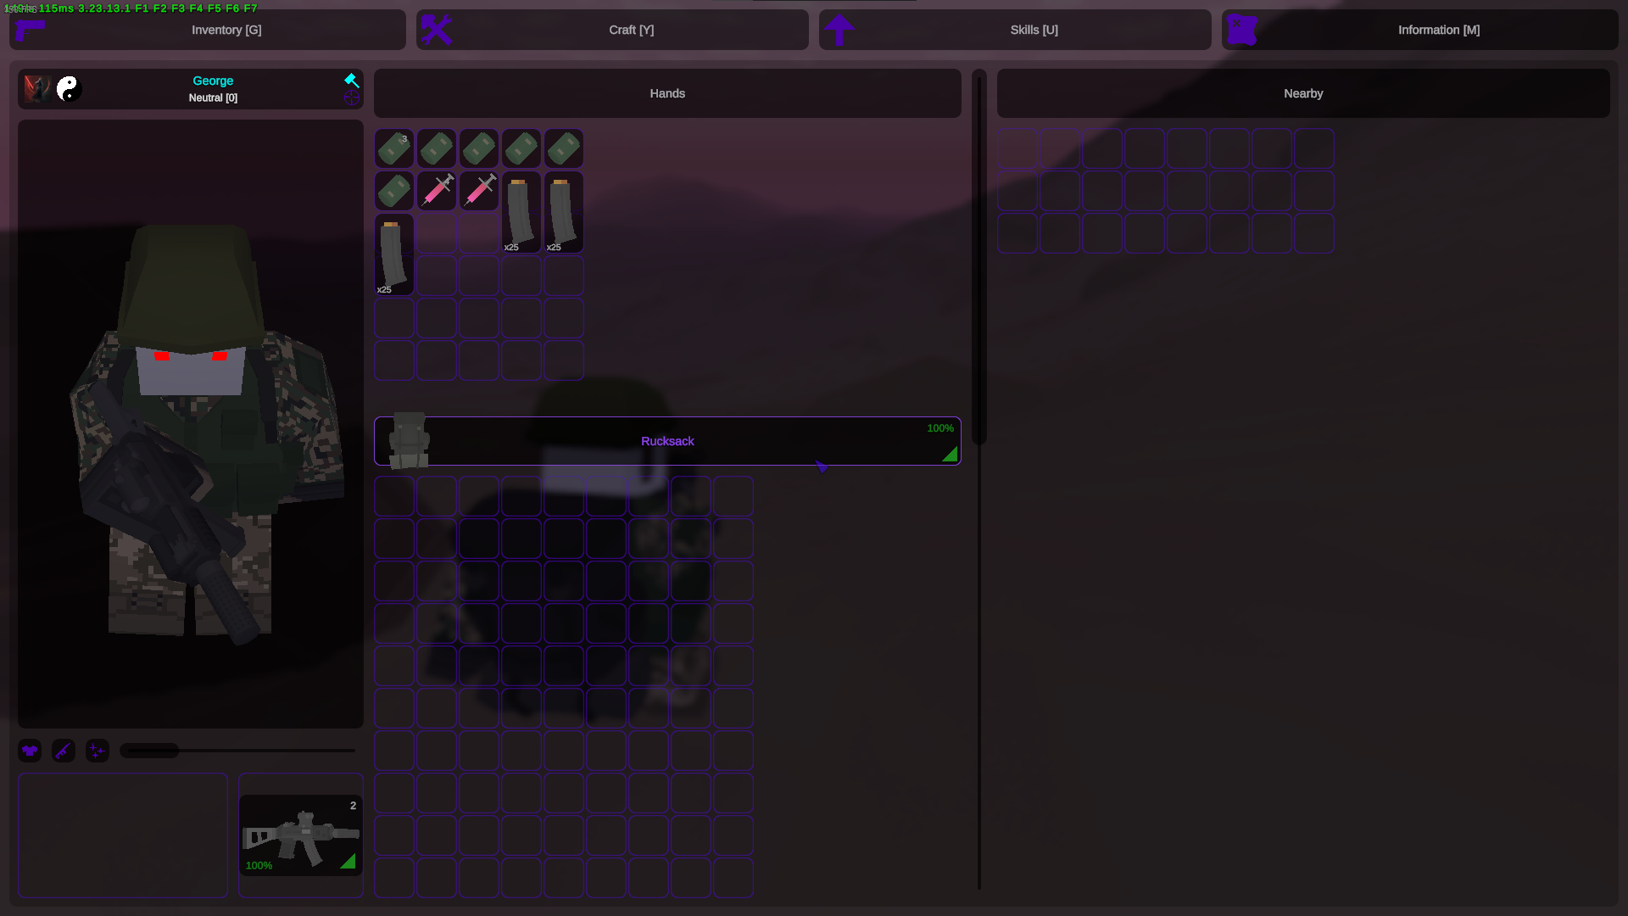The width and height of the screenshot is (1628, 916).
Task: Open the Information [M] tab
Action: [1419, 30]
